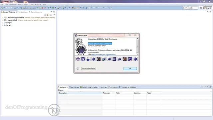Switch to the Navigator tab
This screenshot has width=213, height=120.
click(x=23, y=12)
